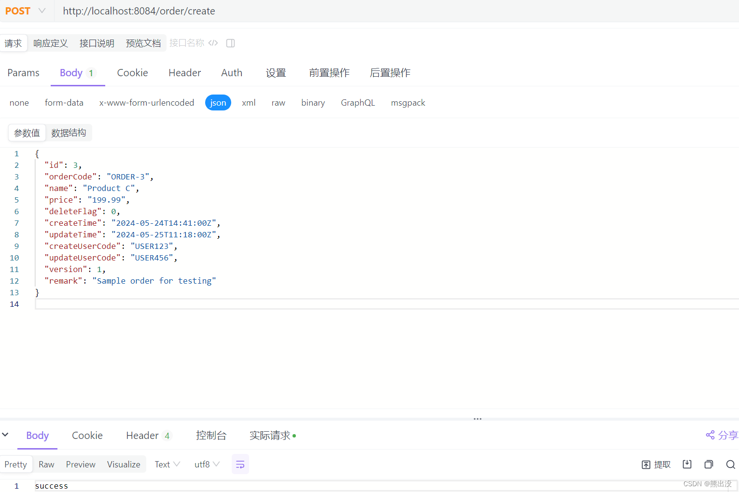Open the 控制台 tab
This screenshot has width=739, height=492.
(211, 436)
